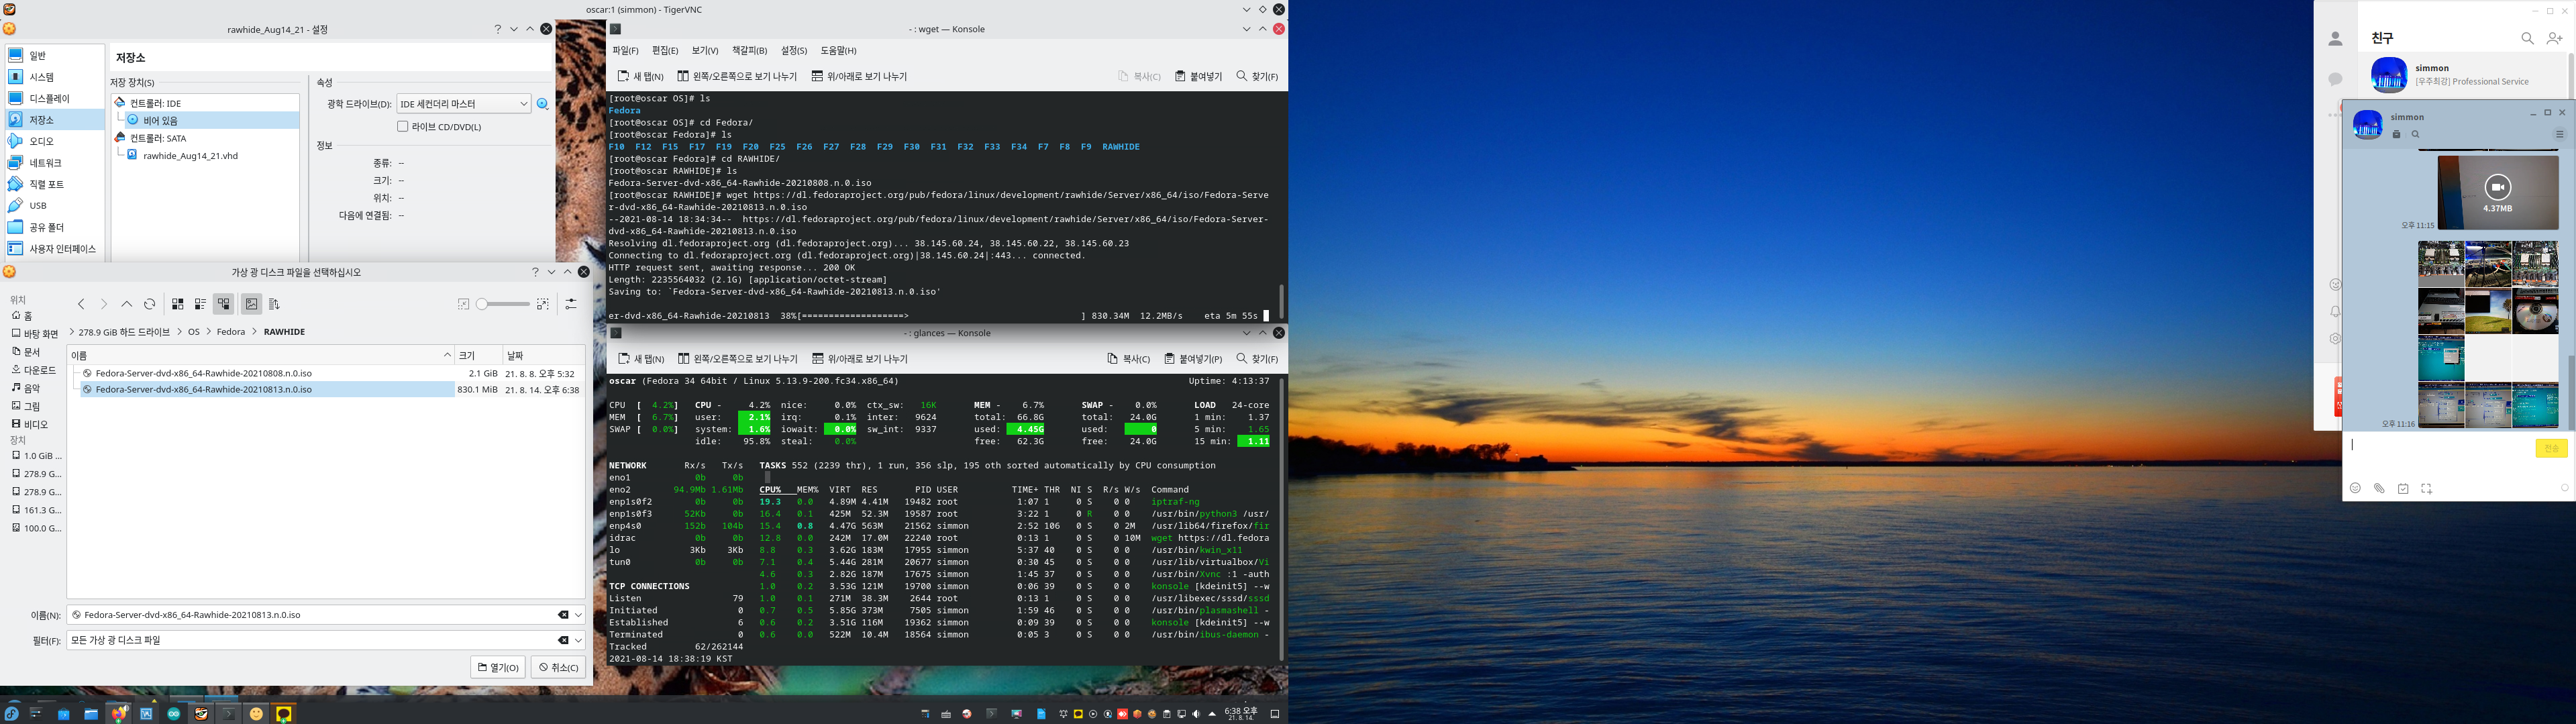The height and width of the screenshot is (724, 2576).
Task: Expand filter combo box dropdown arrow
Action: click(578, 640)
